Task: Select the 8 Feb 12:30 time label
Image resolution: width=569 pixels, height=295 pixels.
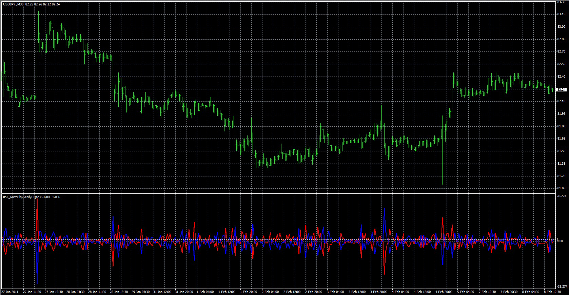Action: point(553,292)
